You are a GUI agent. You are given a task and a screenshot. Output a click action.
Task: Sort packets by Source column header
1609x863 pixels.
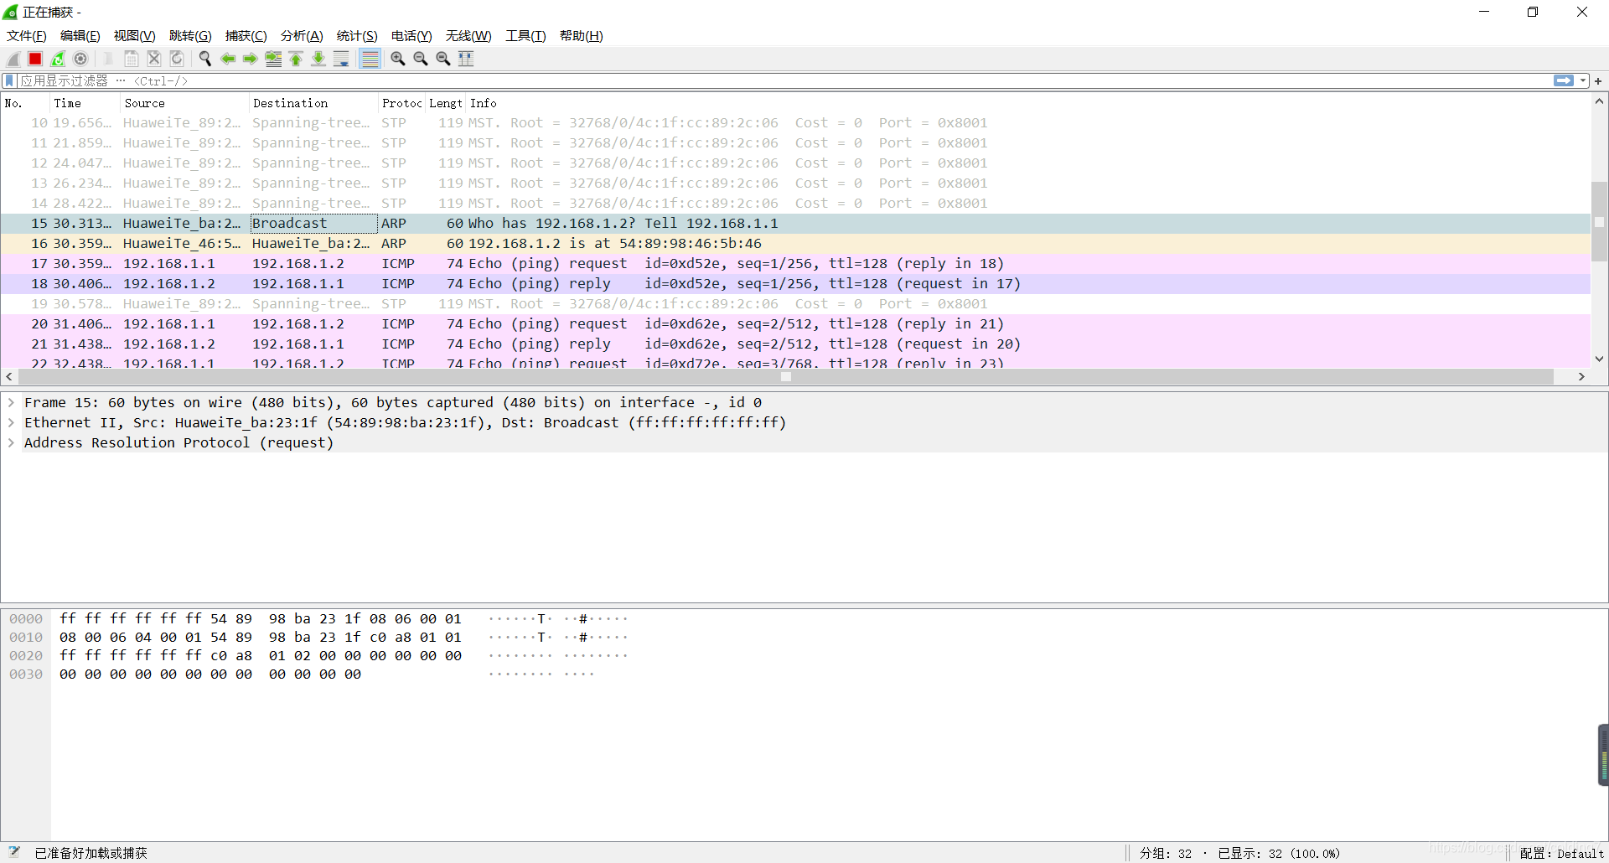pos(184,103)
